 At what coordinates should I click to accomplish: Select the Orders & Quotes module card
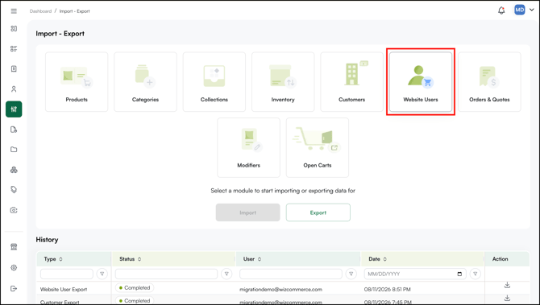tap(489, 82)
